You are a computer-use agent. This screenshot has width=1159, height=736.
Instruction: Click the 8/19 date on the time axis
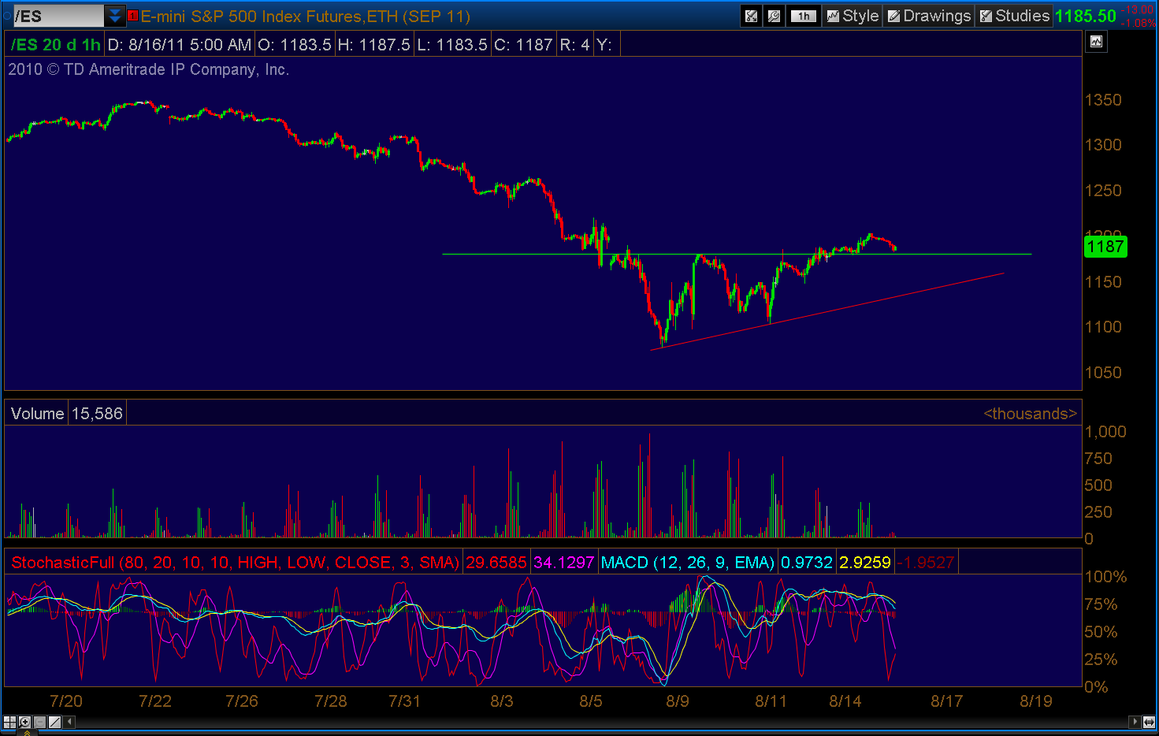coord(1036,701)
